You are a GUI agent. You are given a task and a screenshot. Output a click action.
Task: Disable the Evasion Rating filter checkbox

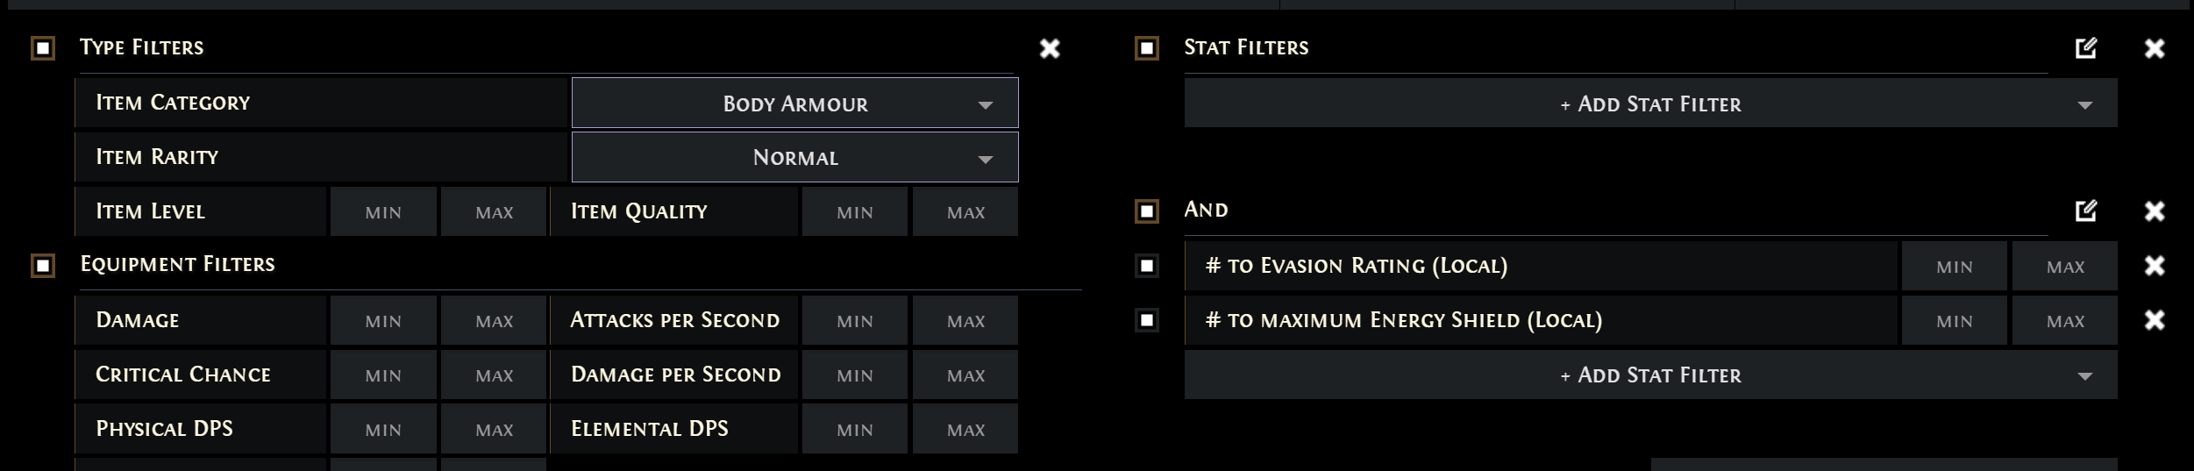(x=1147, y=266)
